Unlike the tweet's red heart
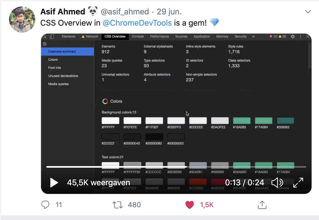Screen dimensions: 319x220 [x=190, y=205]
